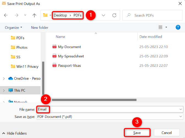
Task: Select the Passport-Visas PDF file
Action: tap(69, 66)
